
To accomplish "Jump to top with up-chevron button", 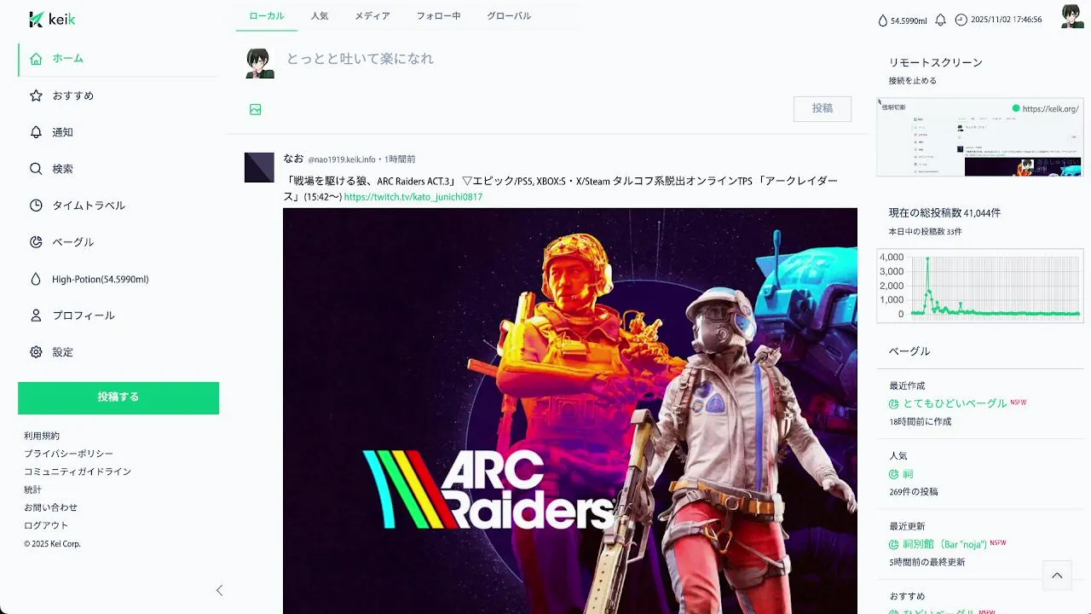I will [x=1057, y=576].
